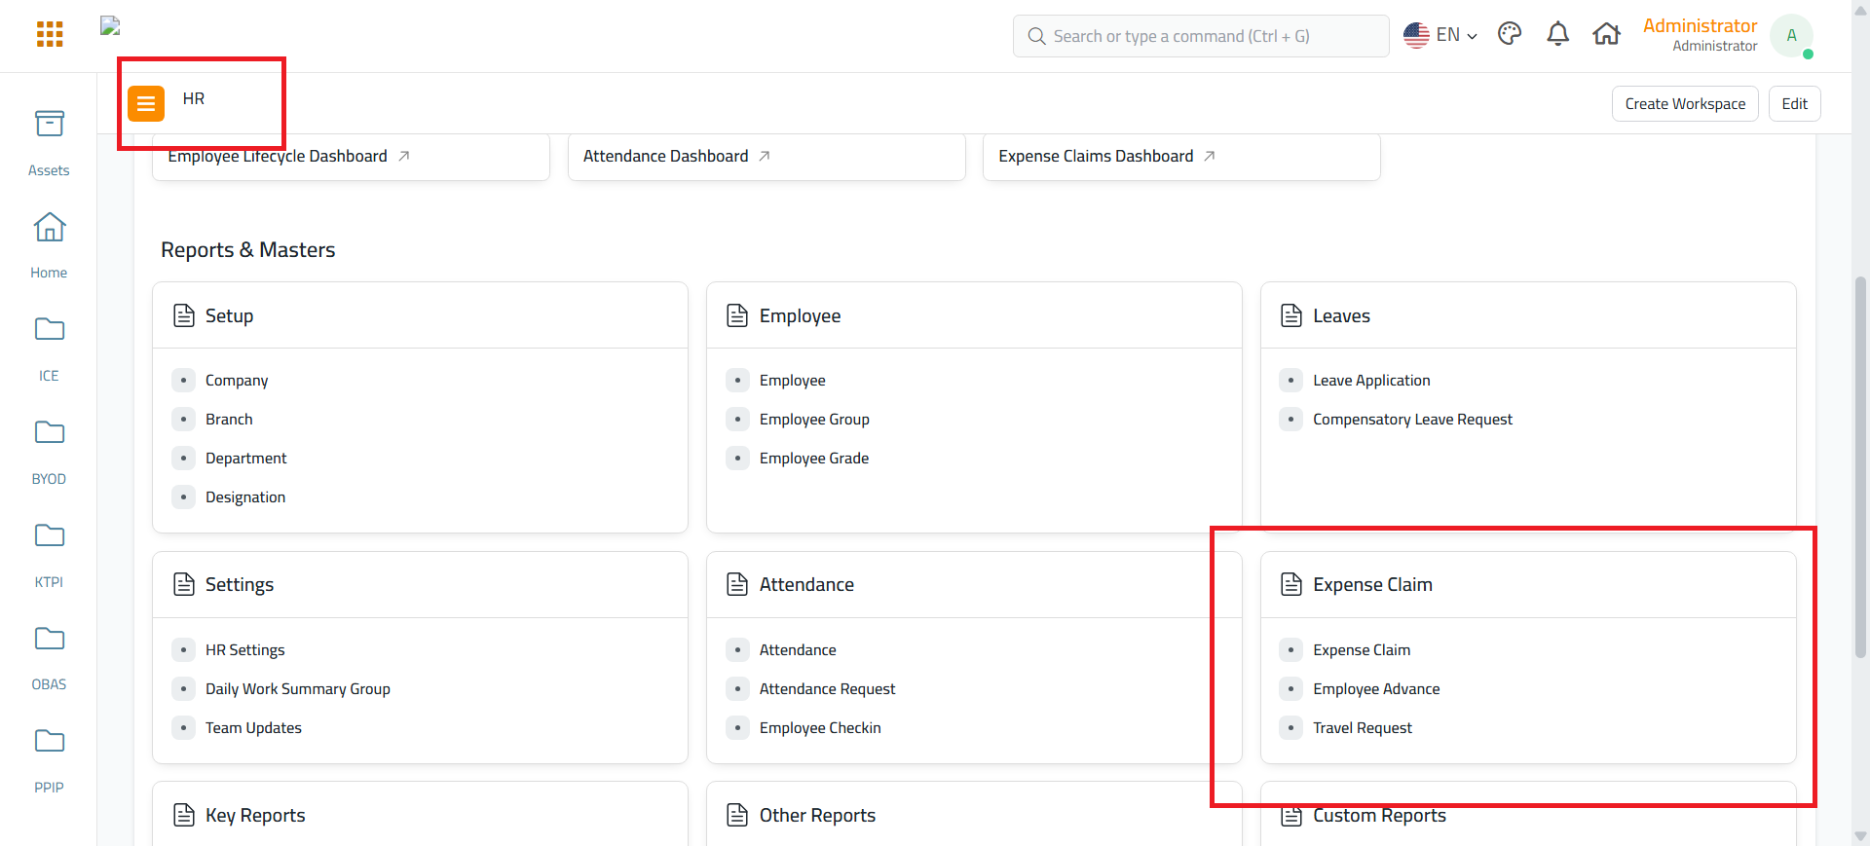Open Team Updates
Image resolution: width=1870 pixels, height=846 pixels.
[253, 728]
